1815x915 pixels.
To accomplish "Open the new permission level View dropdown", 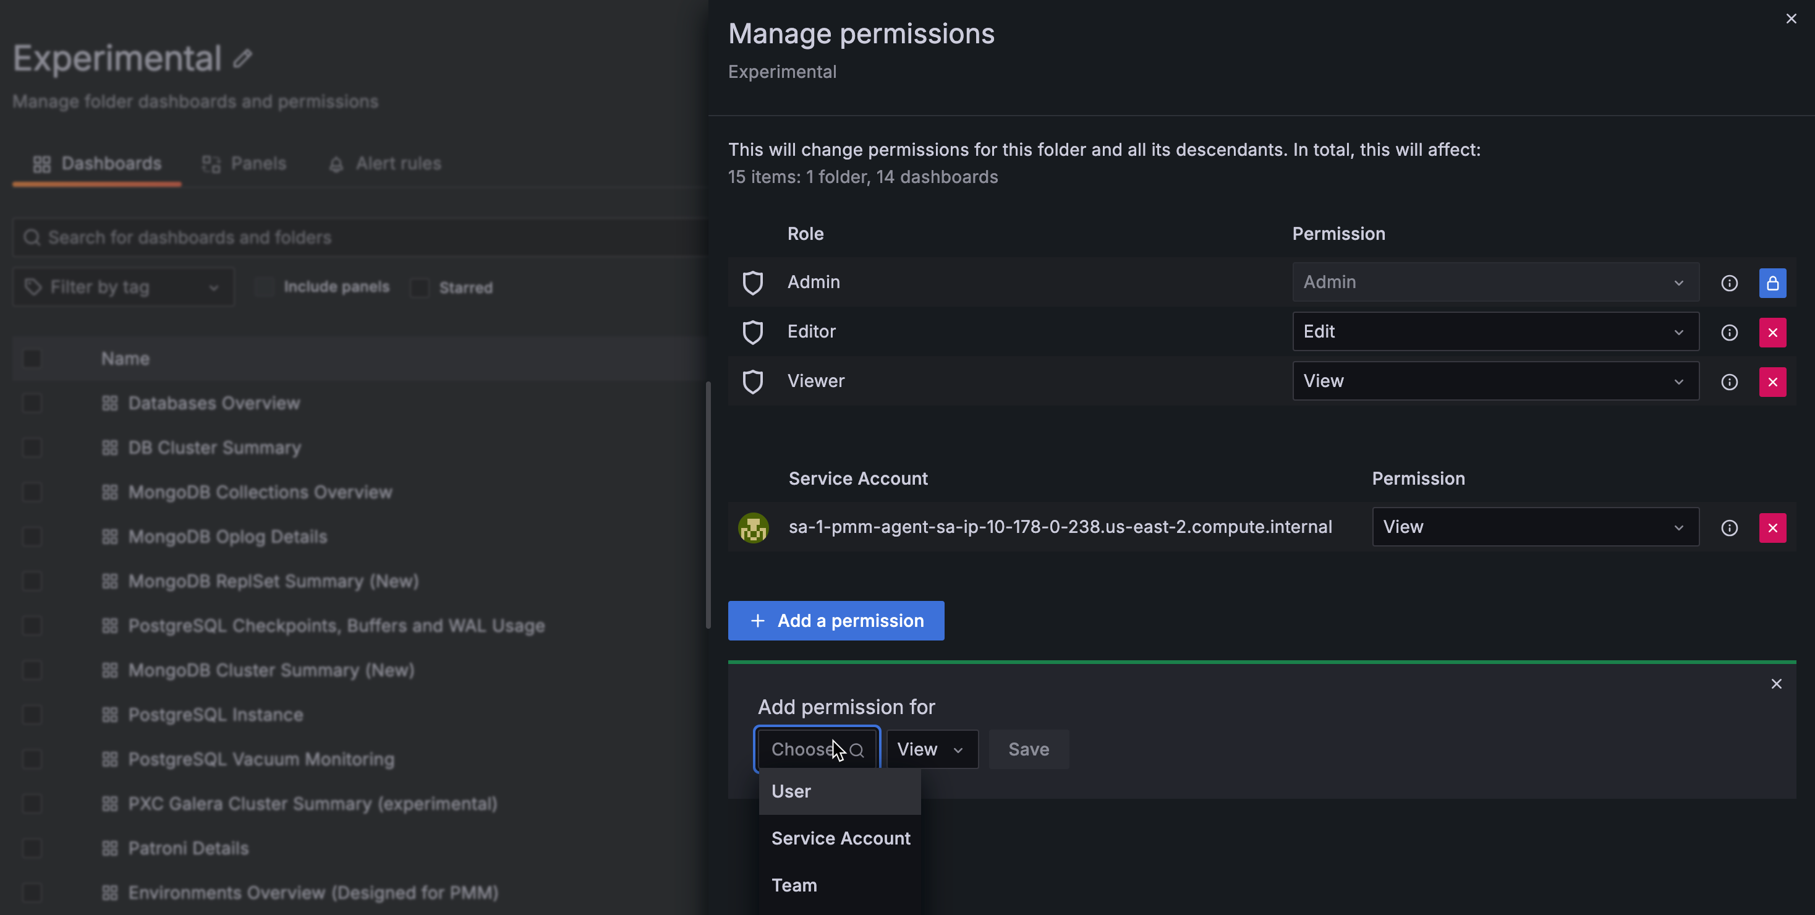I will pyautogui.click(x=931, y=749).
